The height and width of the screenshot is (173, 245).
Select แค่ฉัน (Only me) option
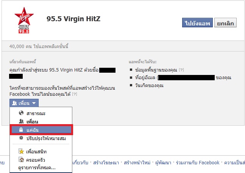(41, 130)
